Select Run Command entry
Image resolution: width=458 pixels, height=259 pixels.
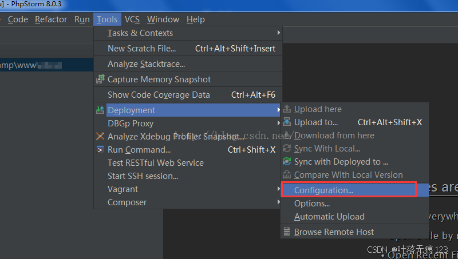pyautogui.click(x=188, y=150)
